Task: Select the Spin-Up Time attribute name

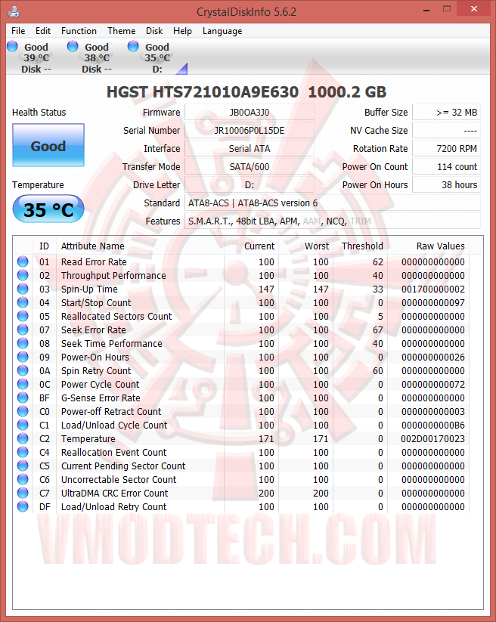Action: point(89,289)
